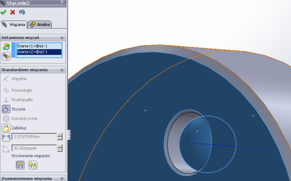
Task: Toggle the Styczne tangent mate
Action: tap(6, 109)
